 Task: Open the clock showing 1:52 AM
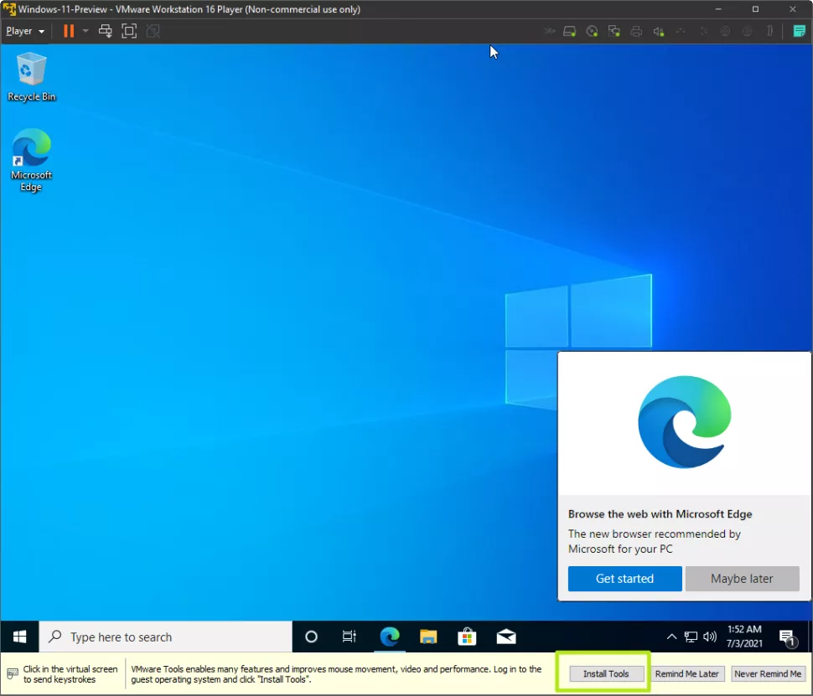(x=744, y=637)
